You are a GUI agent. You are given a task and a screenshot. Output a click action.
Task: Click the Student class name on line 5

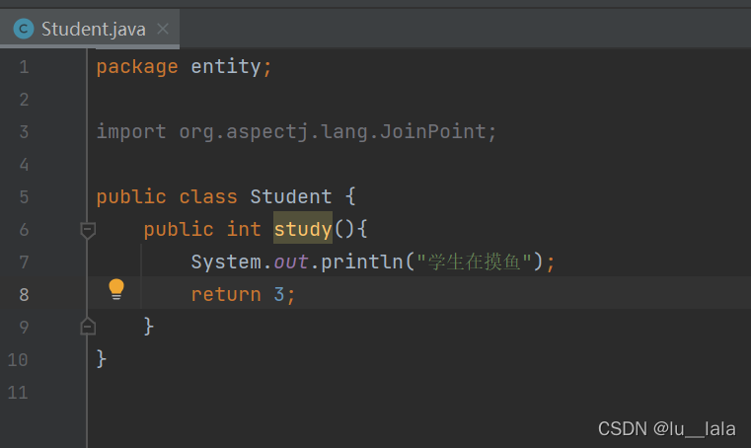click(291, 197)
